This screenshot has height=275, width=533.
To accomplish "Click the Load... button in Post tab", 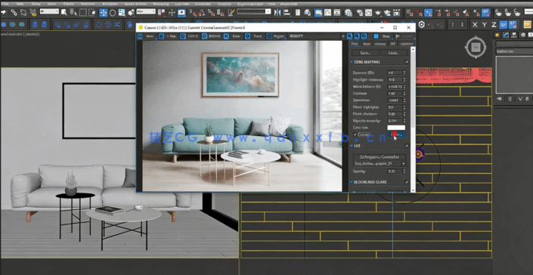I will [393, 53].
